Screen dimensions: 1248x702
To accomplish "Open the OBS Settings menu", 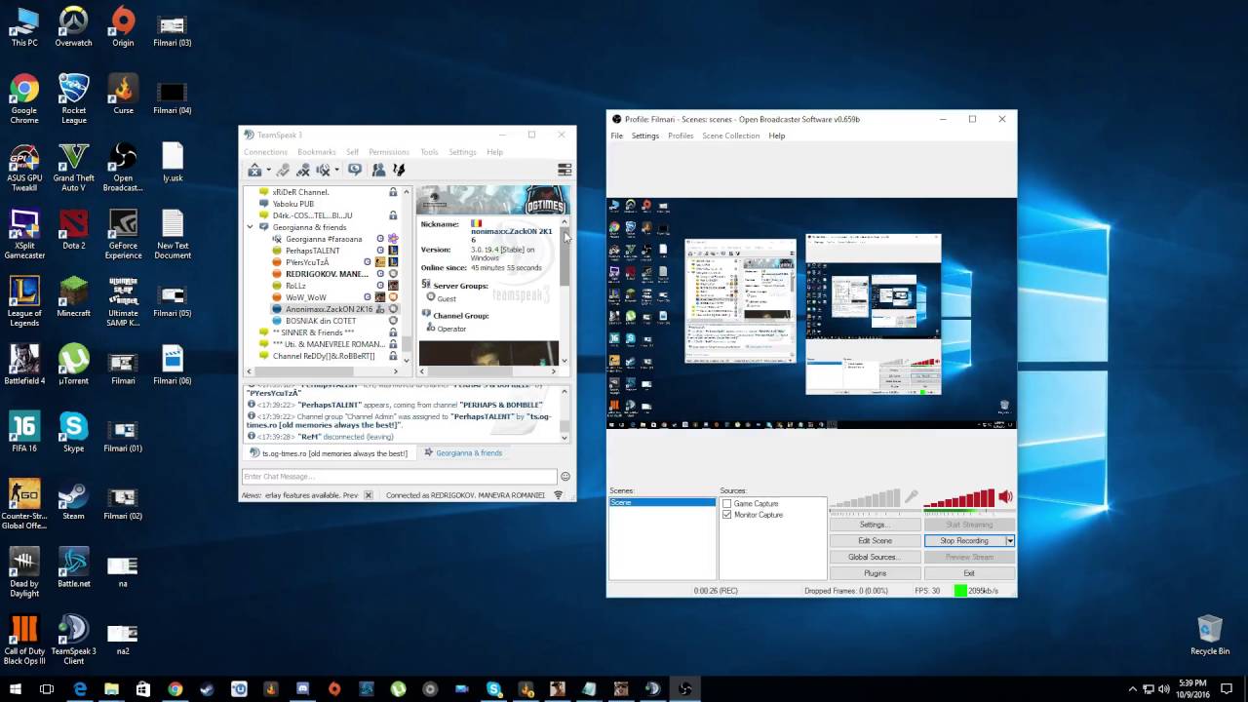I will tap(645, 136).
